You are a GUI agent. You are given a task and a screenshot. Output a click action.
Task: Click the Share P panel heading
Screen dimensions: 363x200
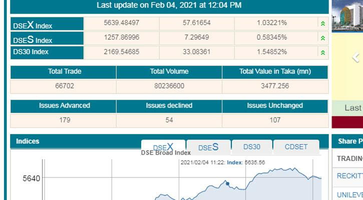click(349, 141)
